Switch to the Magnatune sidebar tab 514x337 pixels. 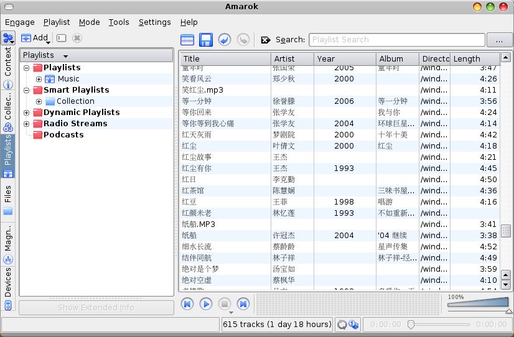pyautogui.click(x=8, y=244)
